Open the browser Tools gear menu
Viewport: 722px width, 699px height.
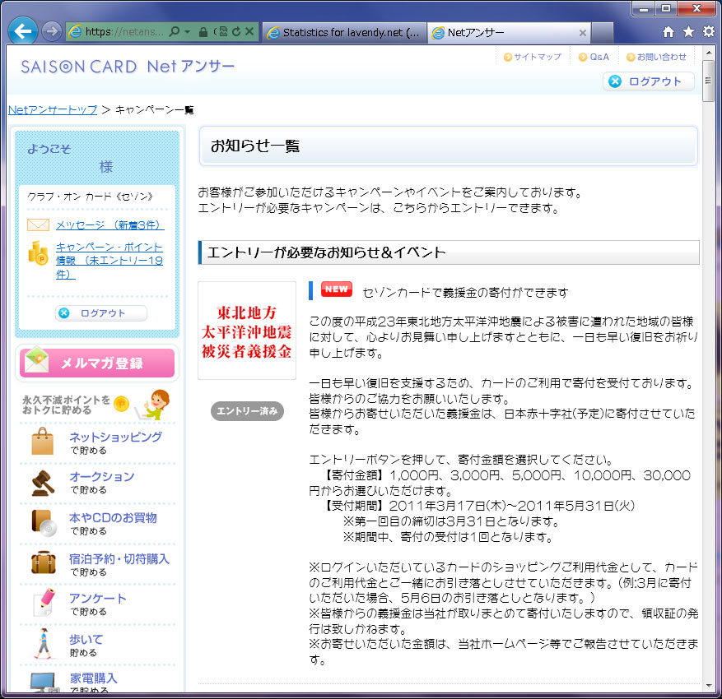pos(708,31)
